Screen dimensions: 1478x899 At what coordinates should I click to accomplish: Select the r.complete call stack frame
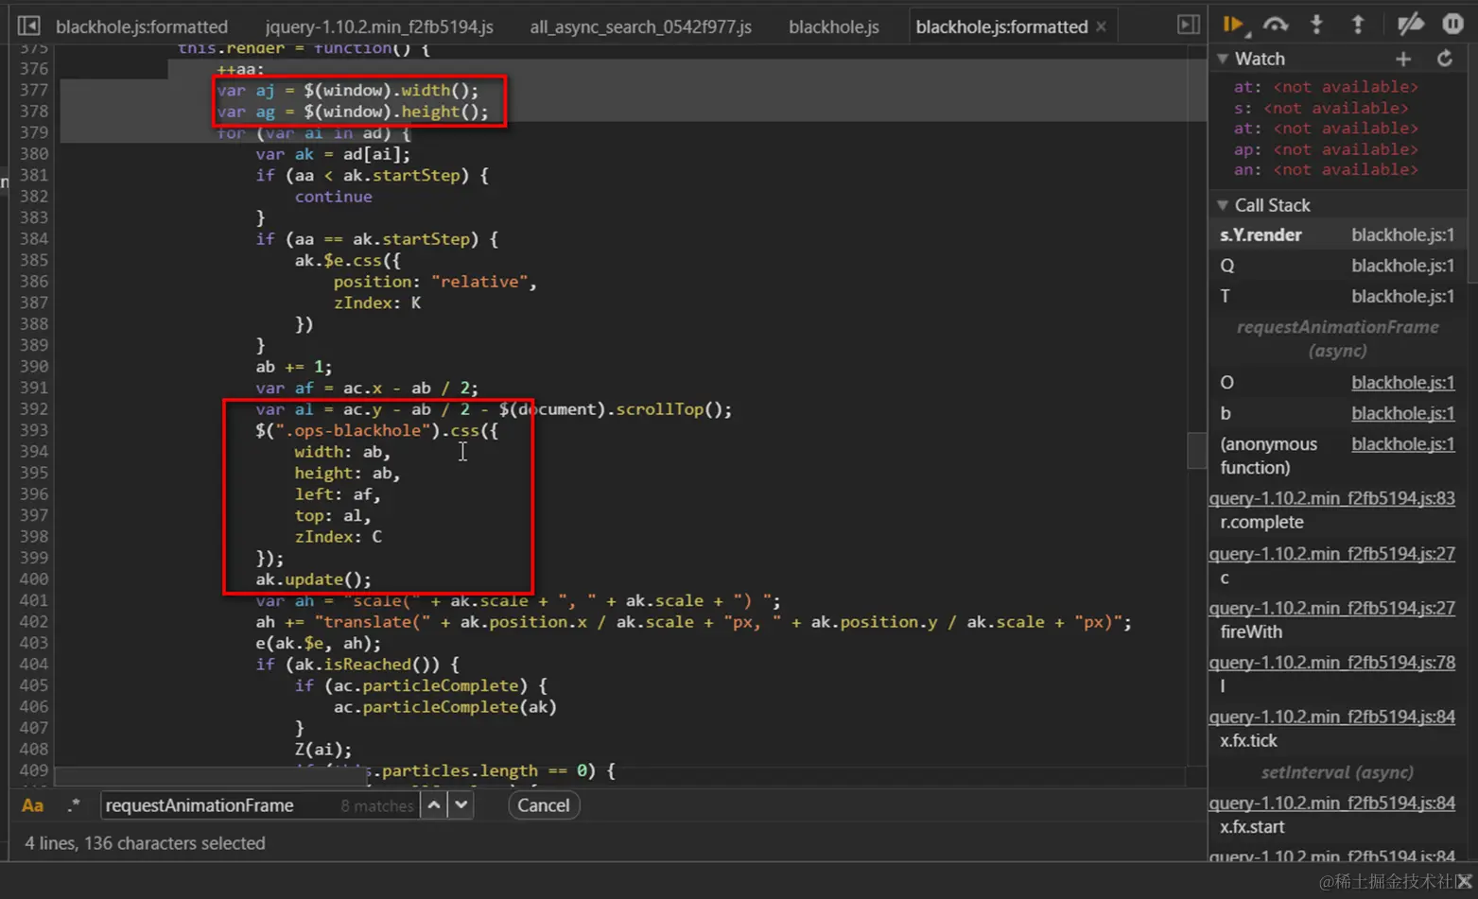(x=1261, y=522)
